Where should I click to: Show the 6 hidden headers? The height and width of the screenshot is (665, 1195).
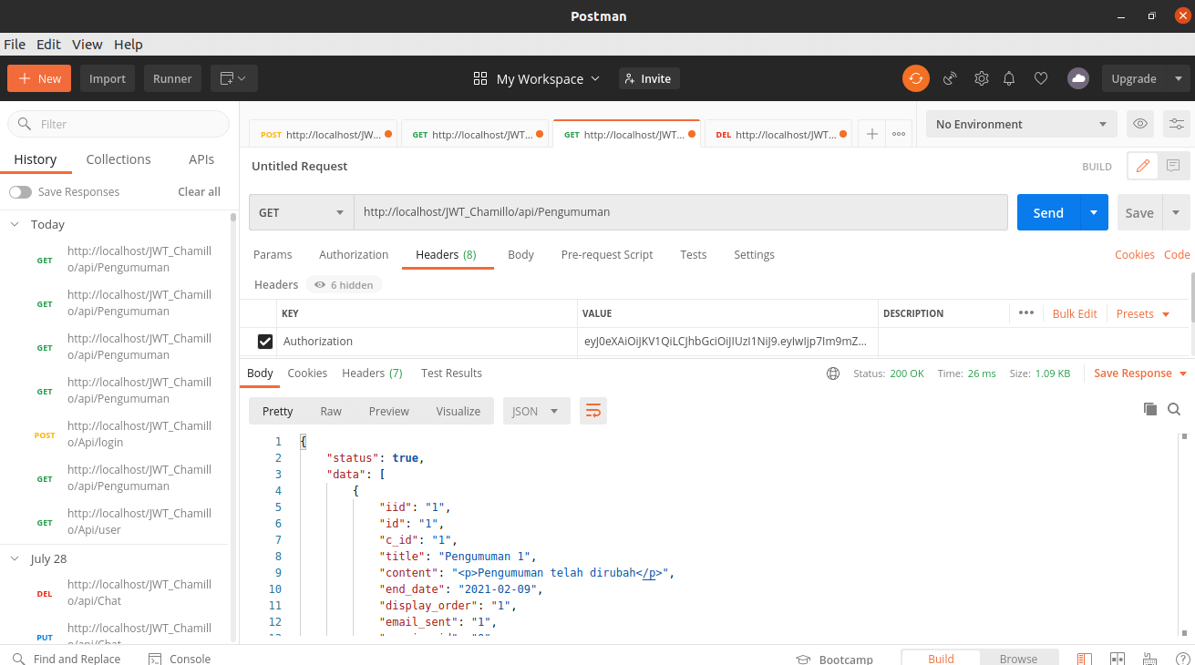pos(344,285)
